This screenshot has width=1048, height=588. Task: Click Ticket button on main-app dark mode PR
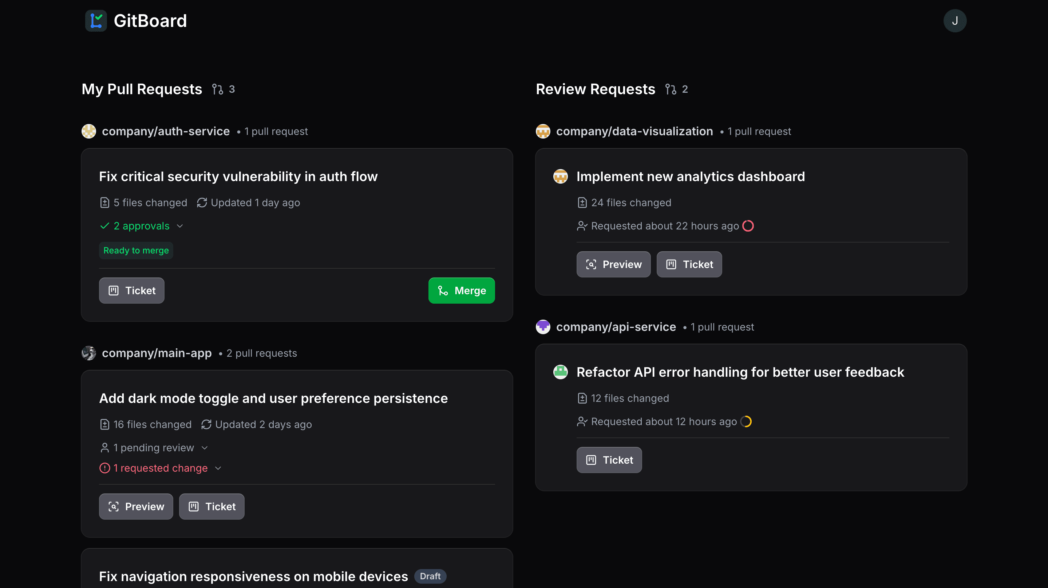pos(211,506)
